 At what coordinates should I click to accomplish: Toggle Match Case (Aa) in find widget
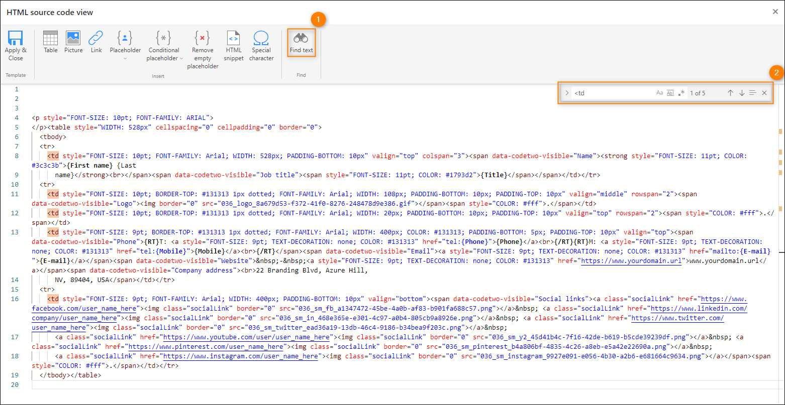tap(659, 93)
